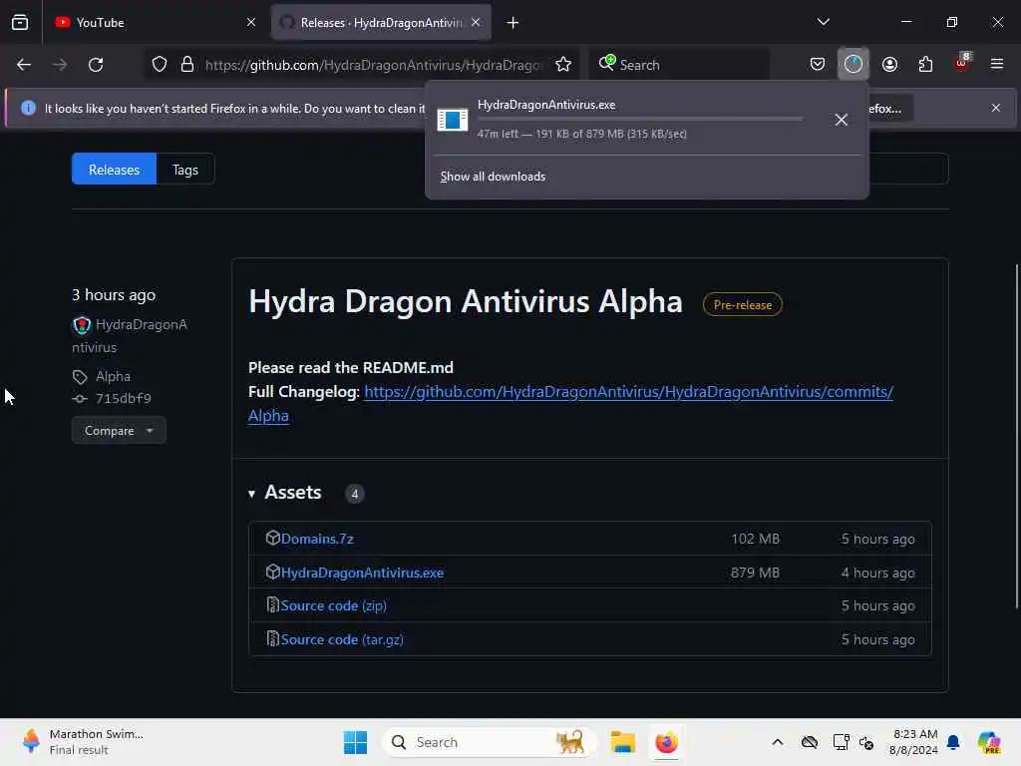Click the download progress bar
The width and height of the screenshot is (1021, 766).
click(639, 120)
